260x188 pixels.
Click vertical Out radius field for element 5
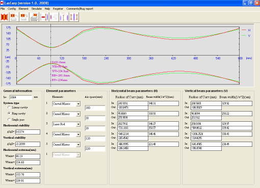[206, 148]
